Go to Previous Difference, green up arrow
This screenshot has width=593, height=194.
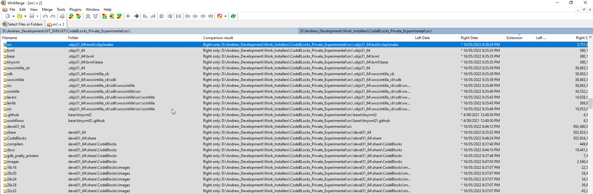[79, 16]
